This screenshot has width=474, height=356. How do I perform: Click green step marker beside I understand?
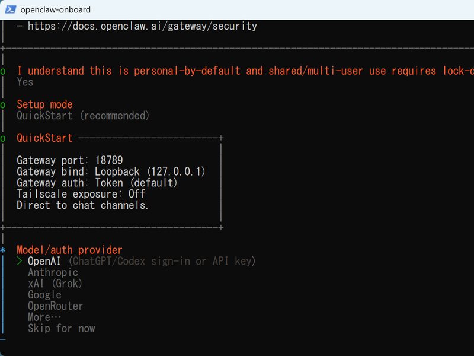3,71
